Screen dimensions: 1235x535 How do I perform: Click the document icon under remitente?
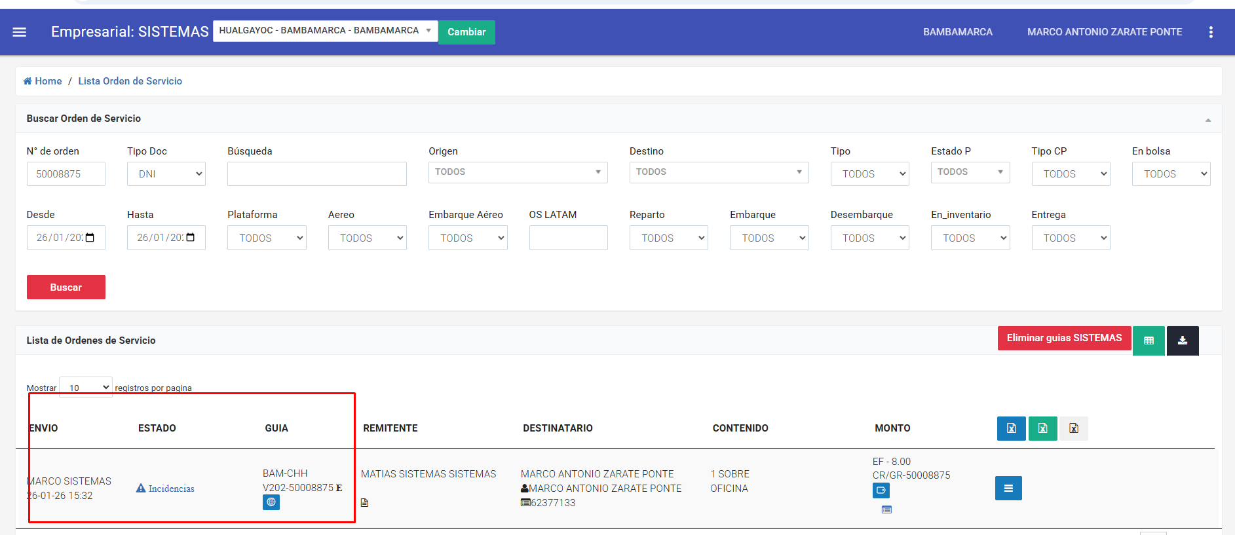point(365,503)
